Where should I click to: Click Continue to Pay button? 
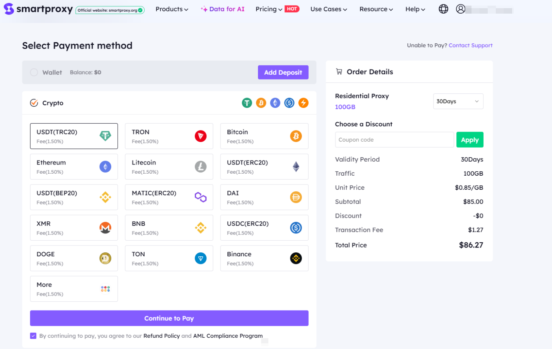click(169, 318)
